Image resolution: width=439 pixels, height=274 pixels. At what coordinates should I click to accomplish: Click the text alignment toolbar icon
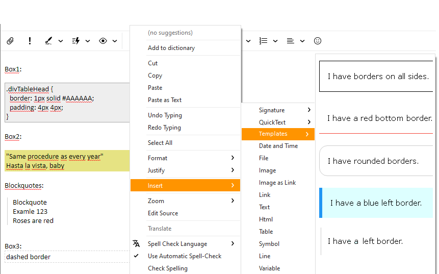point(290,41)
